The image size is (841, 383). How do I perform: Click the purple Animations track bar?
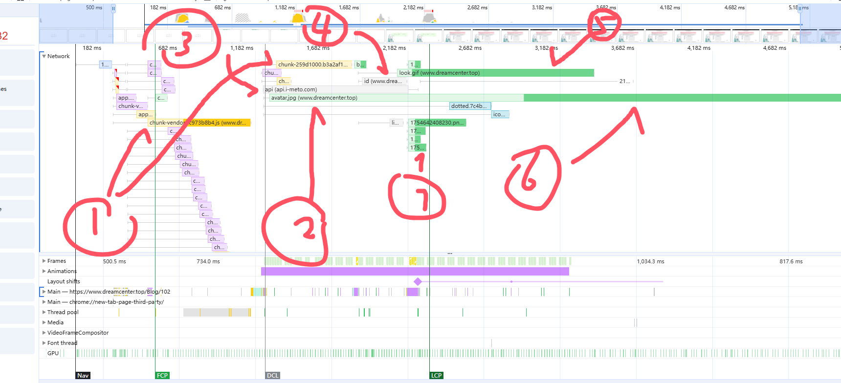click(415, 271)
